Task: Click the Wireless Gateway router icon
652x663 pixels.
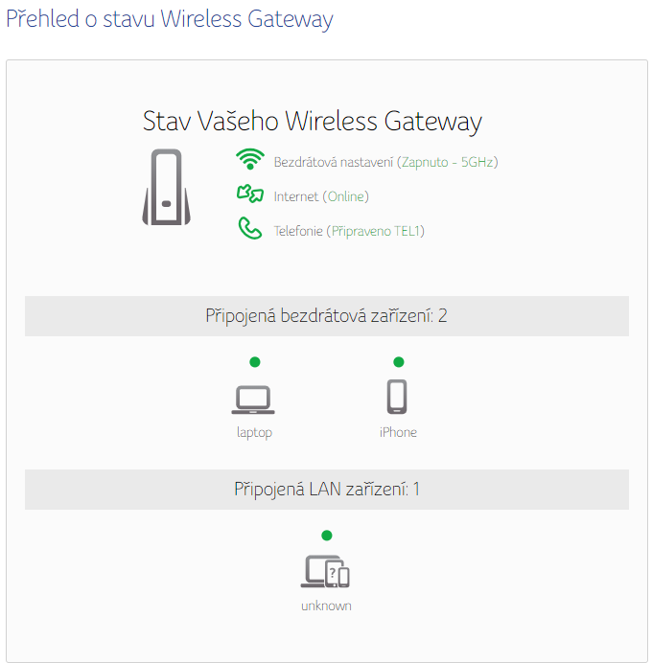Action: click(x=166, y=188)
